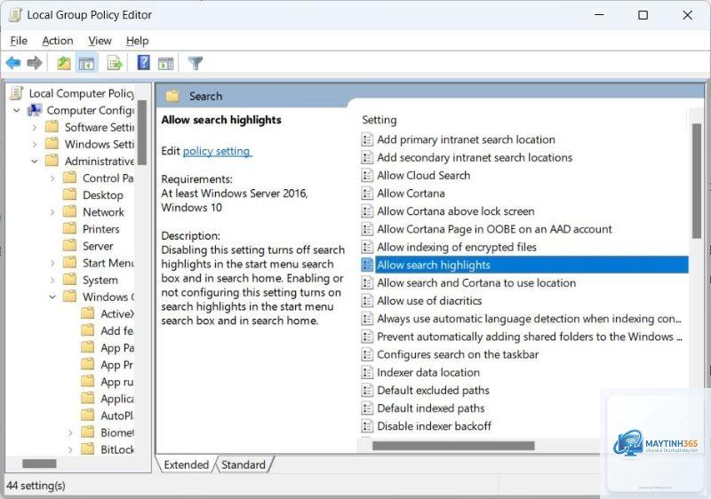The width and height of the screenshot is (711, 499).
Task: Click the Search folder icon in header
Action: point(172,96)
